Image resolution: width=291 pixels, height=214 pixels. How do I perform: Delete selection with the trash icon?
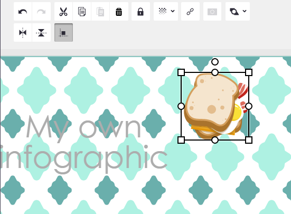coord(119,12)
